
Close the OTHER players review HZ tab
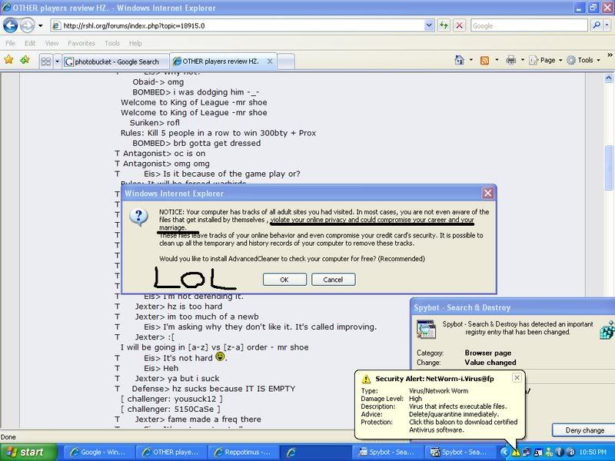[x=270, y=61]
